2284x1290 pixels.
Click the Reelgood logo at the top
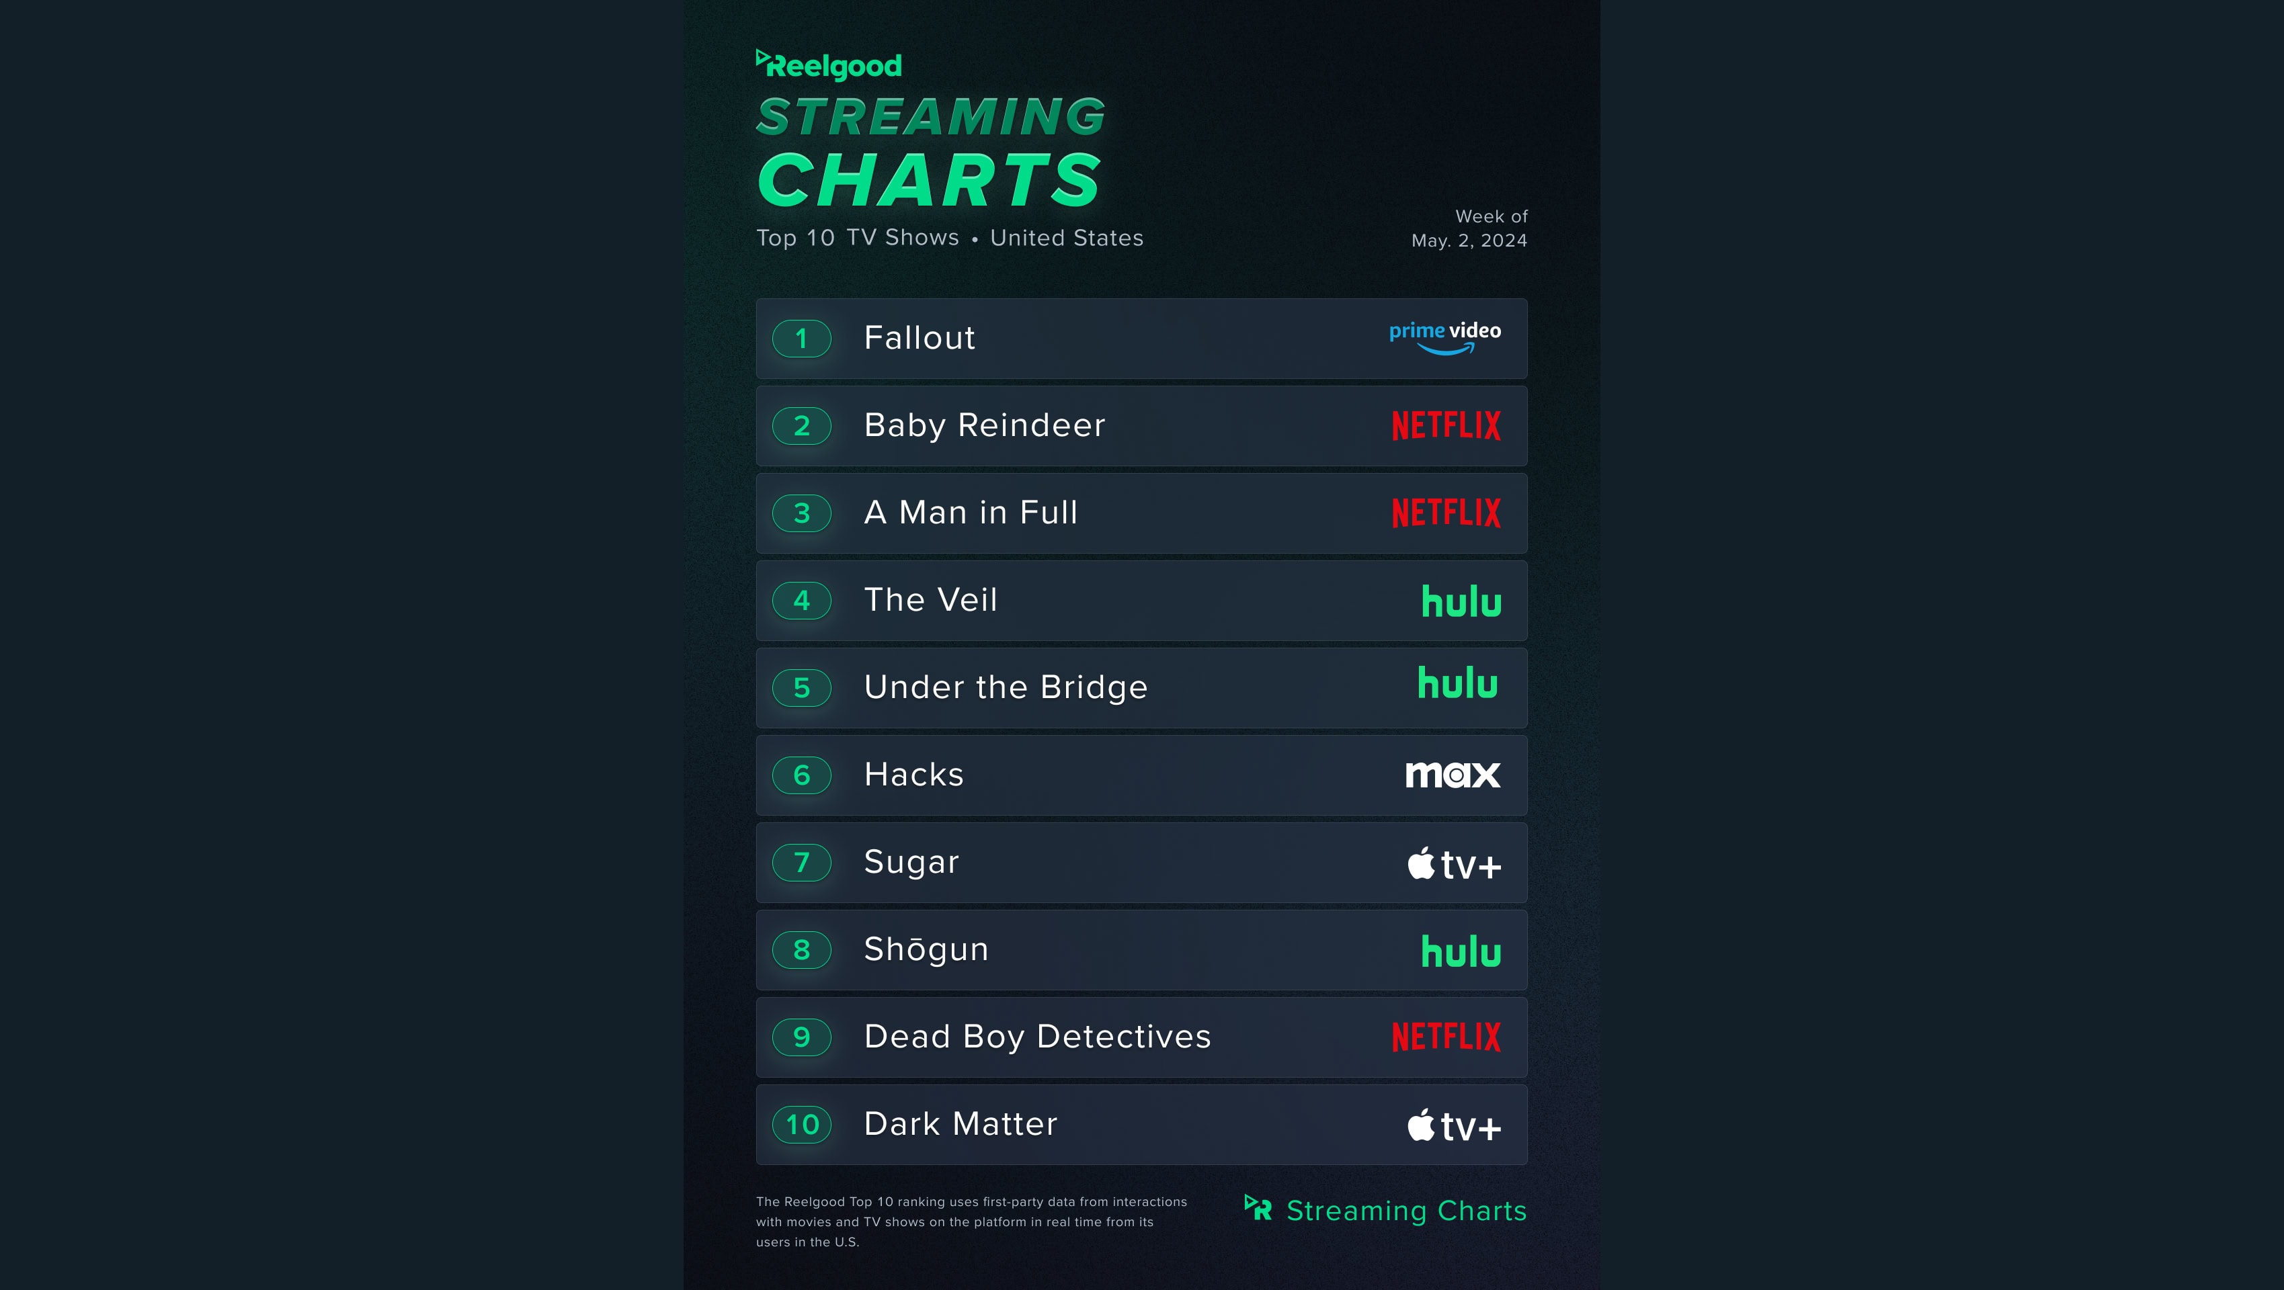pos(829,64)
